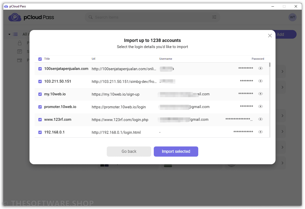The width and height of the screenshot is (305, 209).
Task: Select the www.123rf.com title text
Action: click(x=58, y=120)
